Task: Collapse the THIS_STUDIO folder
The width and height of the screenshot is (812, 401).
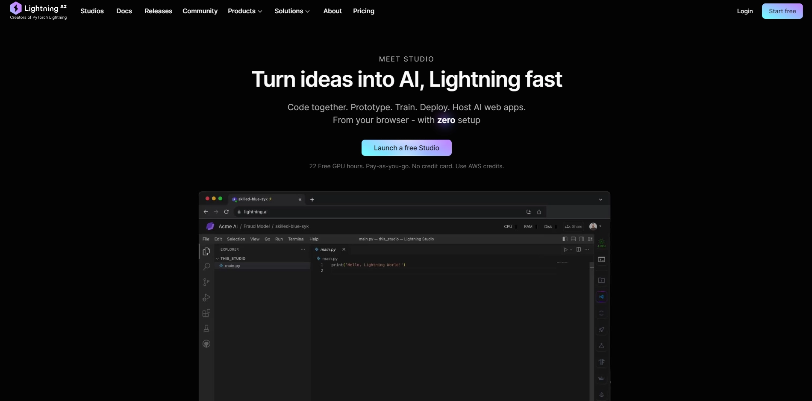Action: [231, 258]
